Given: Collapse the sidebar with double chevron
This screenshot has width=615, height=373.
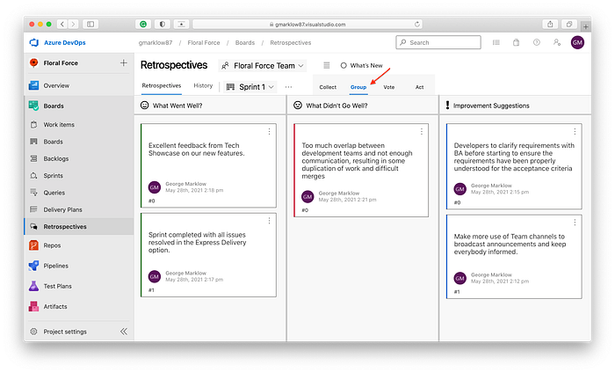Looking at the screenshot, I should 124,332.
